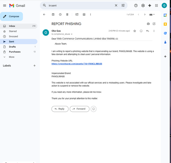Report this email as spam
The image size is (171, 163).
[60, 14]
